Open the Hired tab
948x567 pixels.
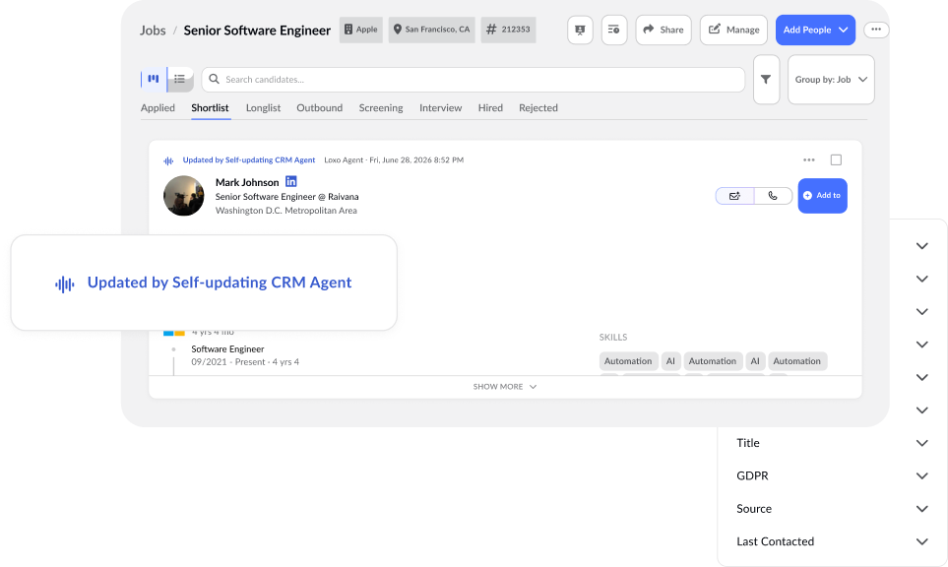click(490, 108)
